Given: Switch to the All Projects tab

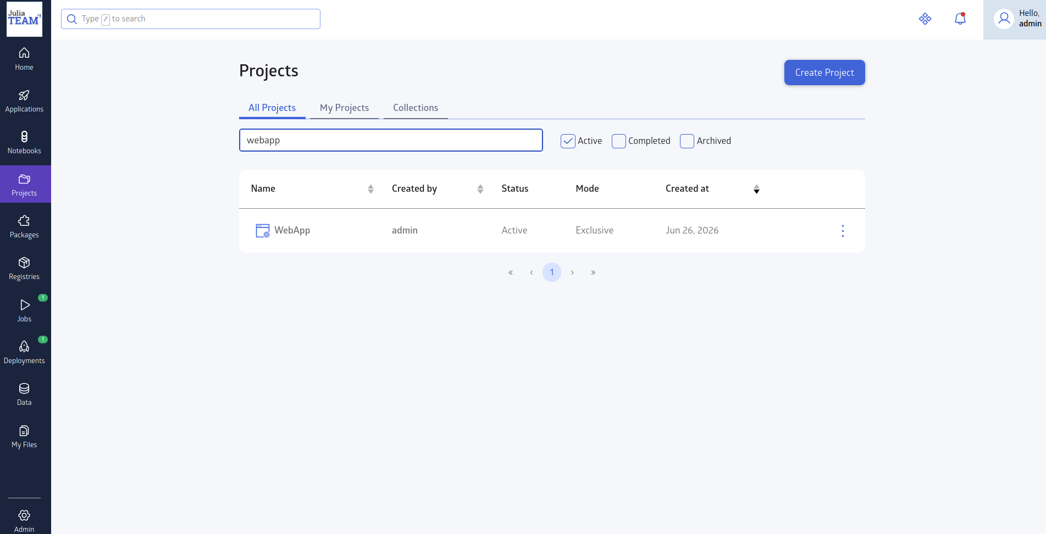Looking at the screenshot, I should [x=272, y=108].
